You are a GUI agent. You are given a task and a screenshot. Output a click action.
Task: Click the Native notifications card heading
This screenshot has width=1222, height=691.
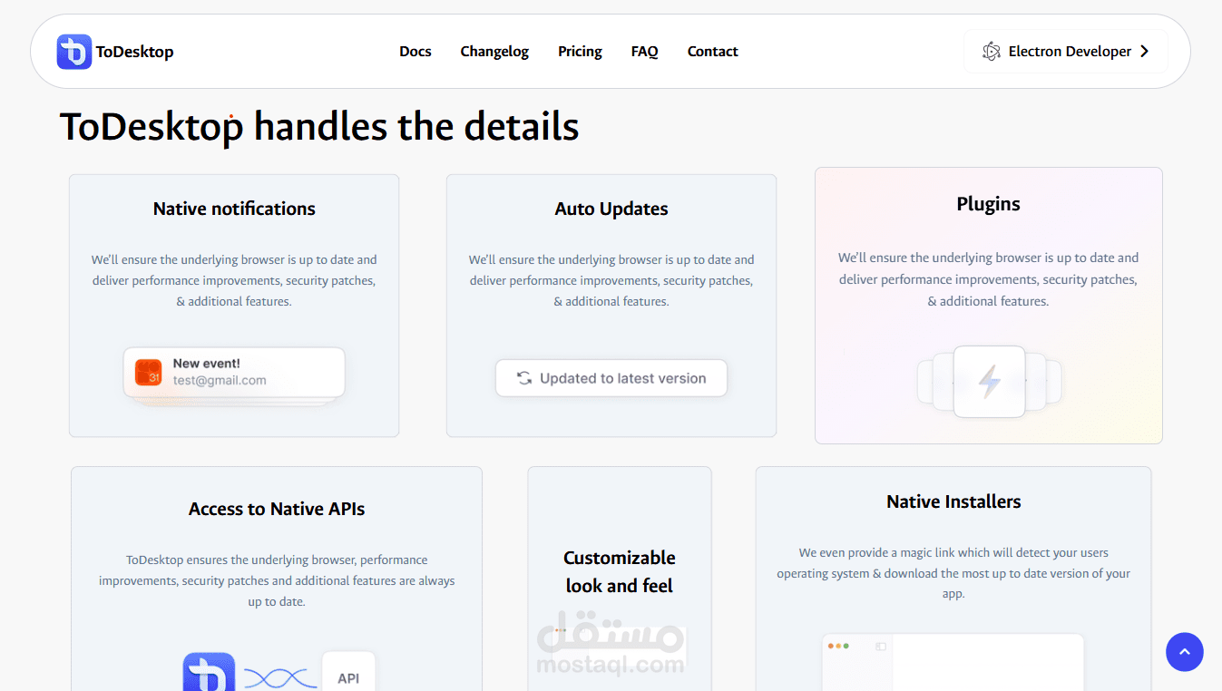tap(234, 209)
